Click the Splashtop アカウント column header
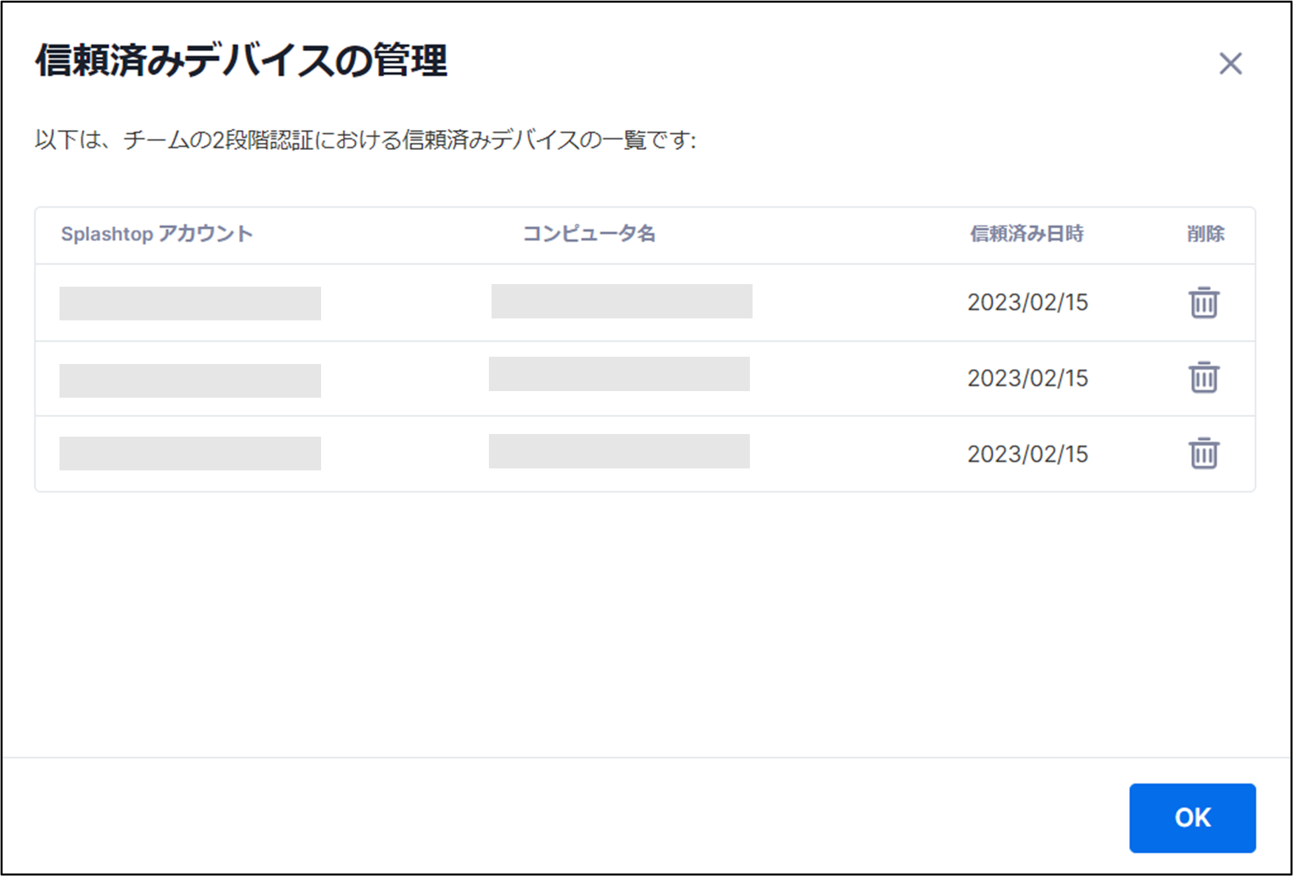Screen dimensions: 1293x876 point(157,234)
